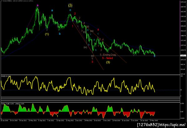Click the '5 - Ending Diag' annotation
Screen dimensions: 187x128
tap(108, 55)
